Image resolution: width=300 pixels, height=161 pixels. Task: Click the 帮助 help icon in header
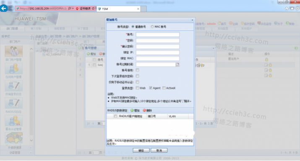[x=287, y=23]
